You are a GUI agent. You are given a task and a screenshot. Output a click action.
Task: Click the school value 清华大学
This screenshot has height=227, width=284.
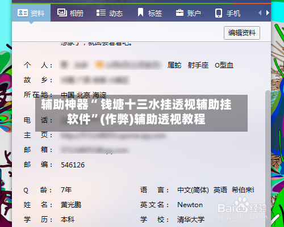point(191,220)
